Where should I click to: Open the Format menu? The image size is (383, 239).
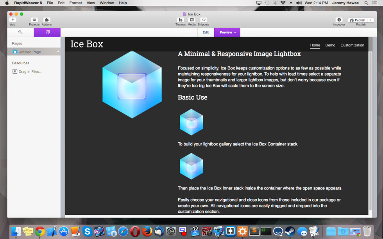pos(75,3)
